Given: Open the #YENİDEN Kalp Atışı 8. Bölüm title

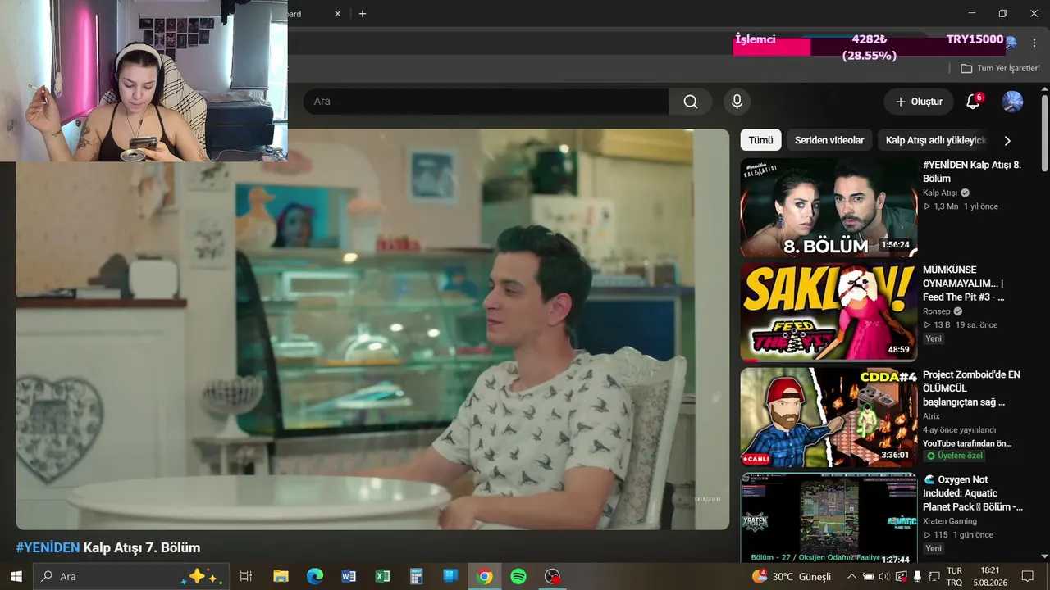Looking at the screenshot, I should pos(972,171).
